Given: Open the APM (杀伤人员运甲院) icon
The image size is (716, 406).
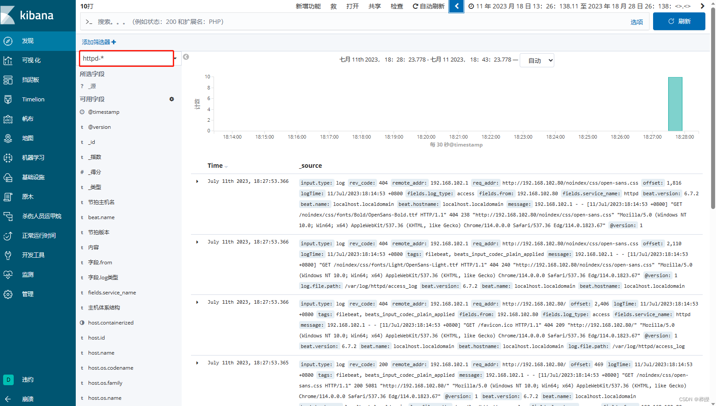Looking at the screenshot, I should point(8,216).
